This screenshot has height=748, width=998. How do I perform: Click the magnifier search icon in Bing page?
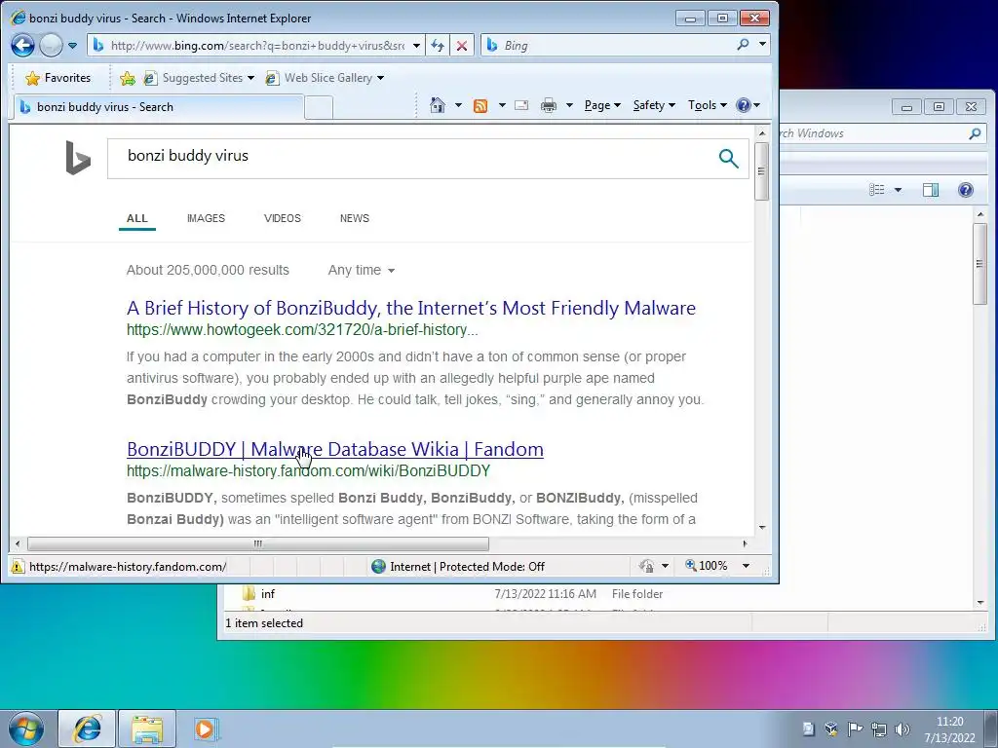click(x=729, y=158)
